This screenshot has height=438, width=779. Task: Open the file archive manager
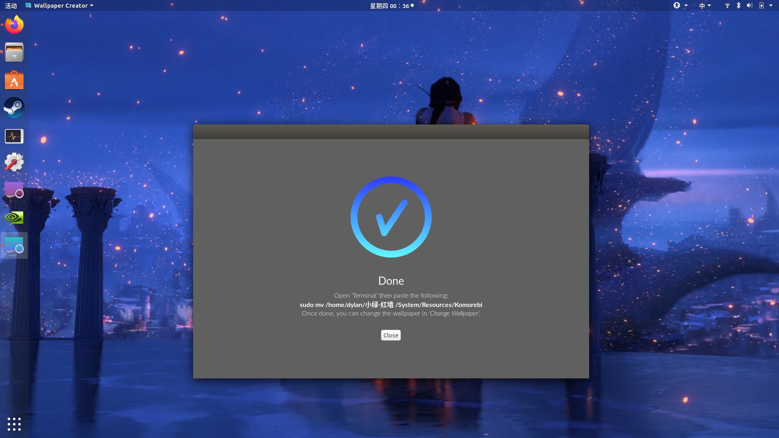(x=14, y=52)
